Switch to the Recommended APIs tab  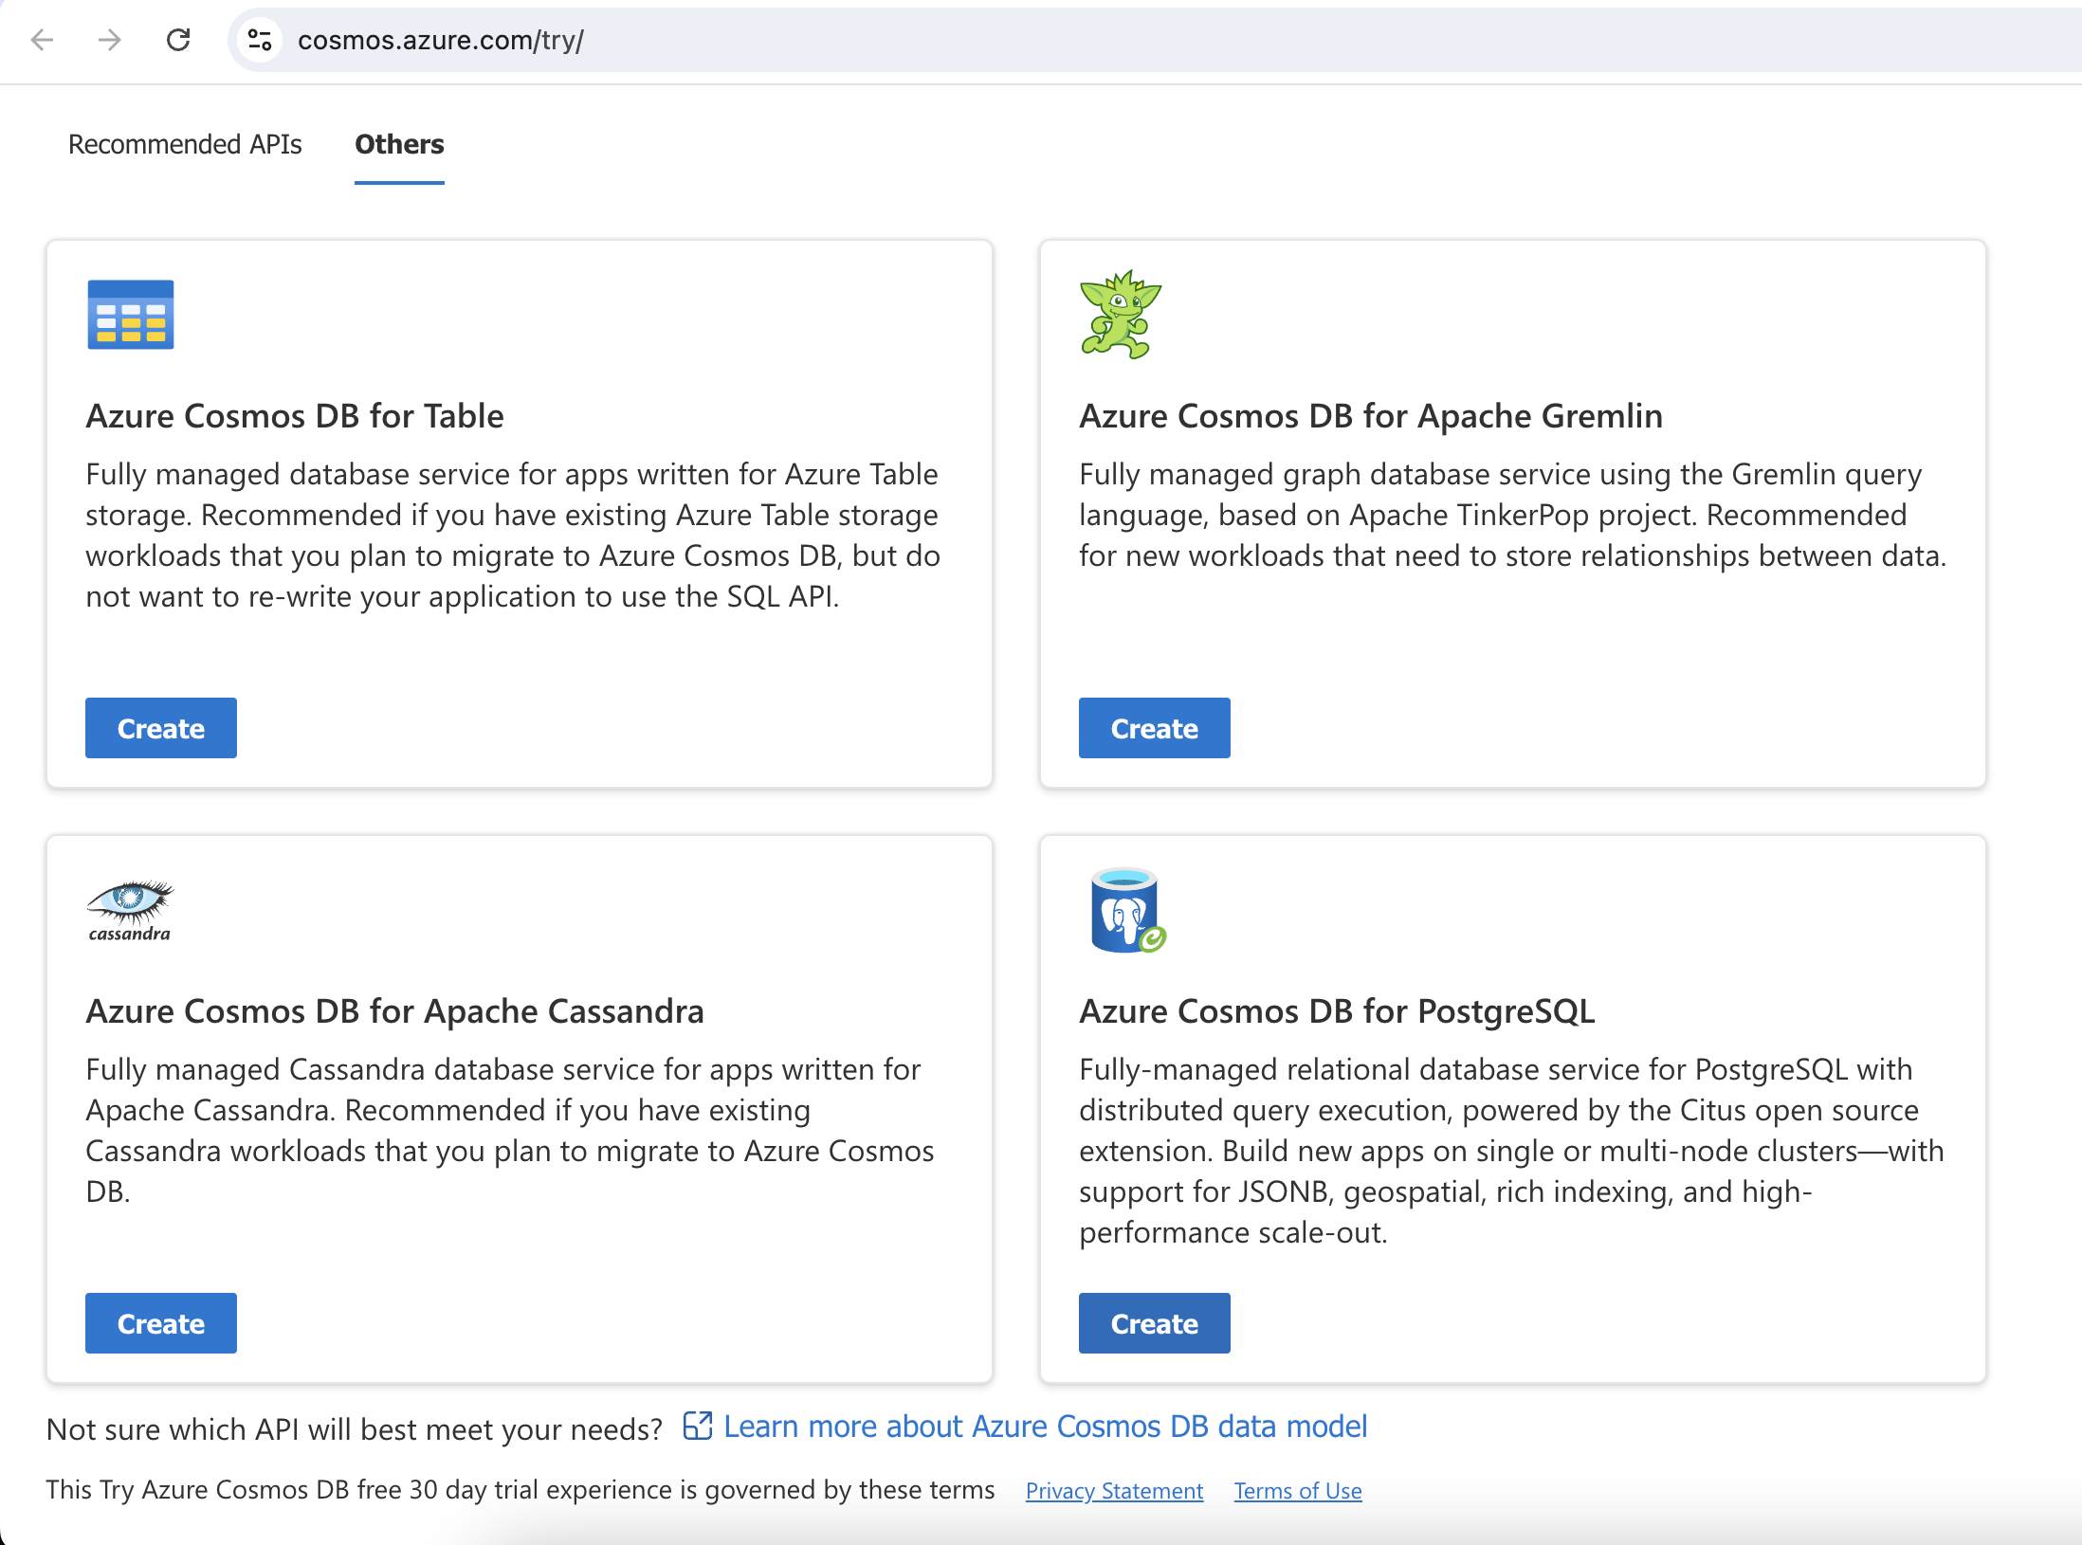click(x=185, y=144)
